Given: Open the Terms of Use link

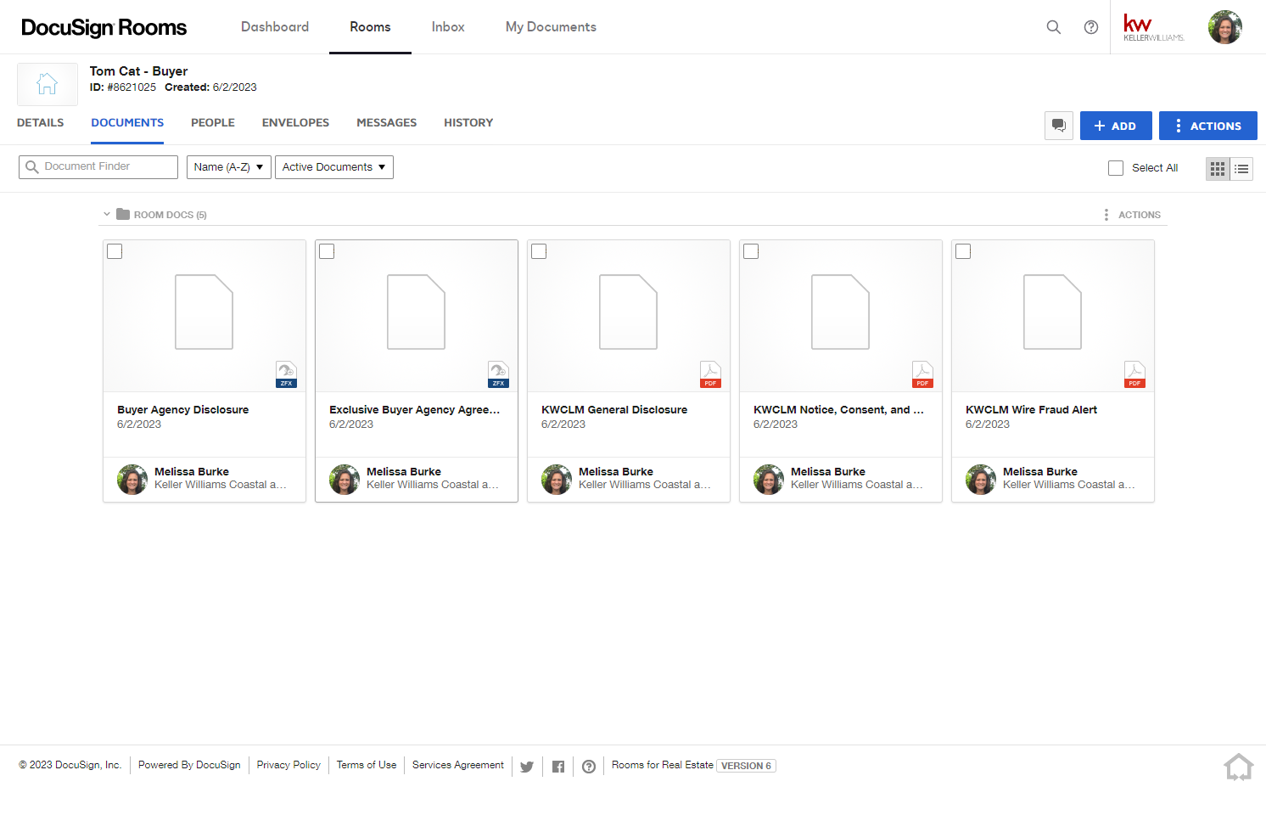Looking at the screenshot, I should [367, 765].
